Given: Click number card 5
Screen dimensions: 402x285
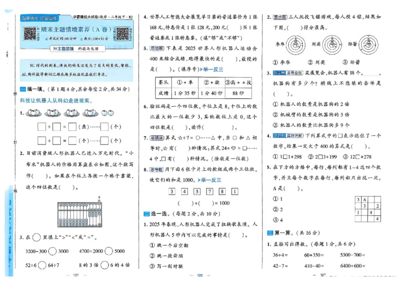Looking at the screenshot, I should pyautogui.click(x=197, y=191).
